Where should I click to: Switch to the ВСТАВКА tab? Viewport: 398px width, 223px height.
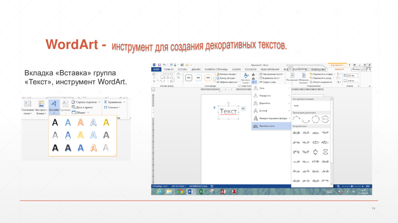pos(183,69)
